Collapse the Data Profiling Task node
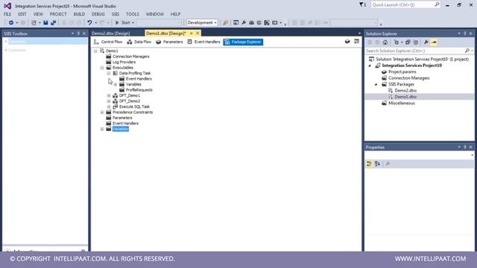The width and height of the screenshot is (477, 268). tap(109, 73)
